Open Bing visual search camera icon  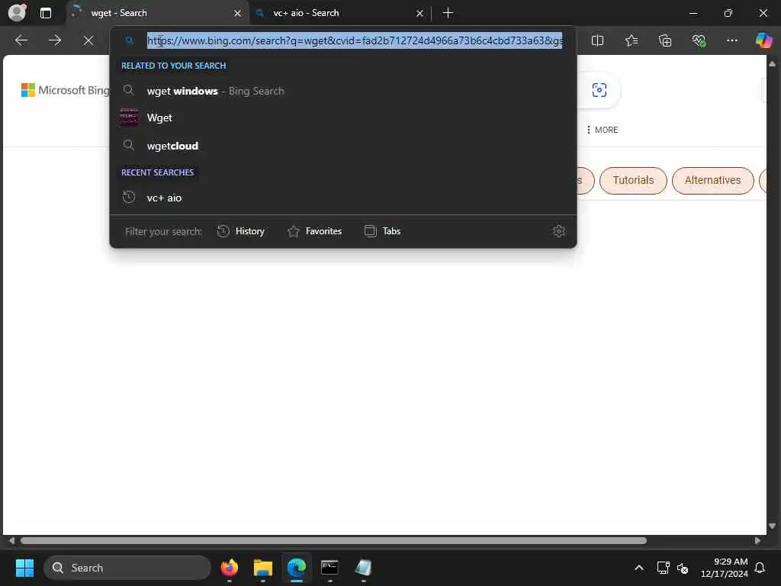[599, 90]
